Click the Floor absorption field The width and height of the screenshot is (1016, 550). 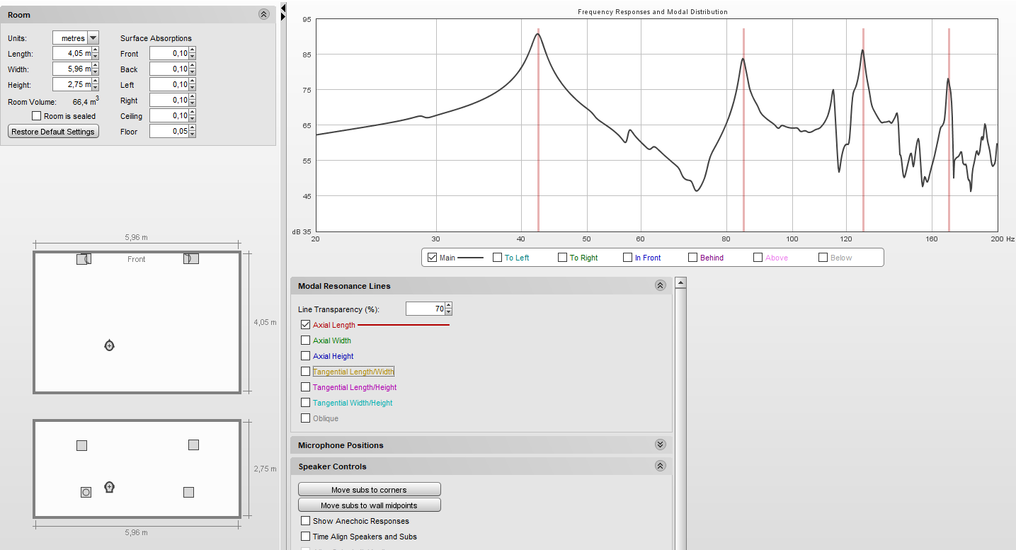coord(169,132)
